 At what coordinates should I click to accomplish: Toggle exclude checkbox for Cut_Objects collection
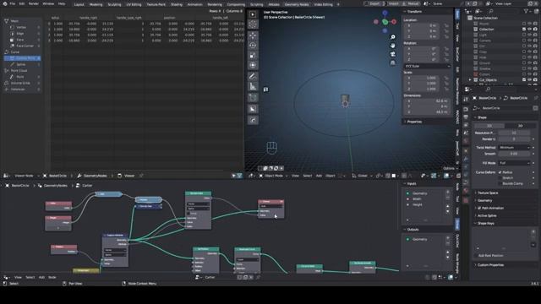524,79
